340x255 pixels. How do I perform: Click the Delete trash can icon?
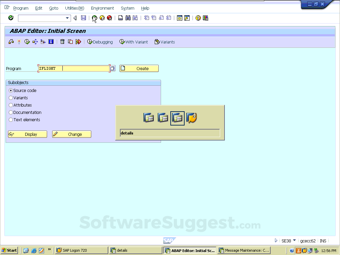point(62,42)
